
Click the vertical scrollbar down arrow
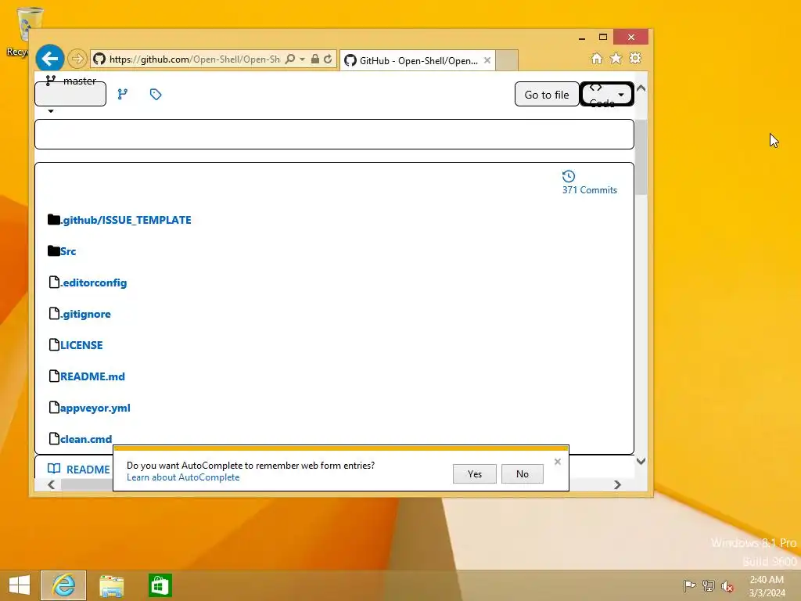(x=641, y=461)
